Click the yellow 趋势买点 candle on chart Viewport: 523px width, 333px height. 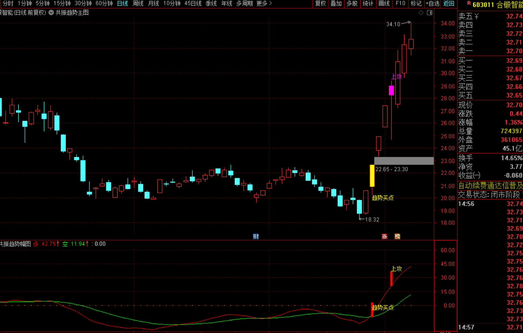[x=372, y=176]
